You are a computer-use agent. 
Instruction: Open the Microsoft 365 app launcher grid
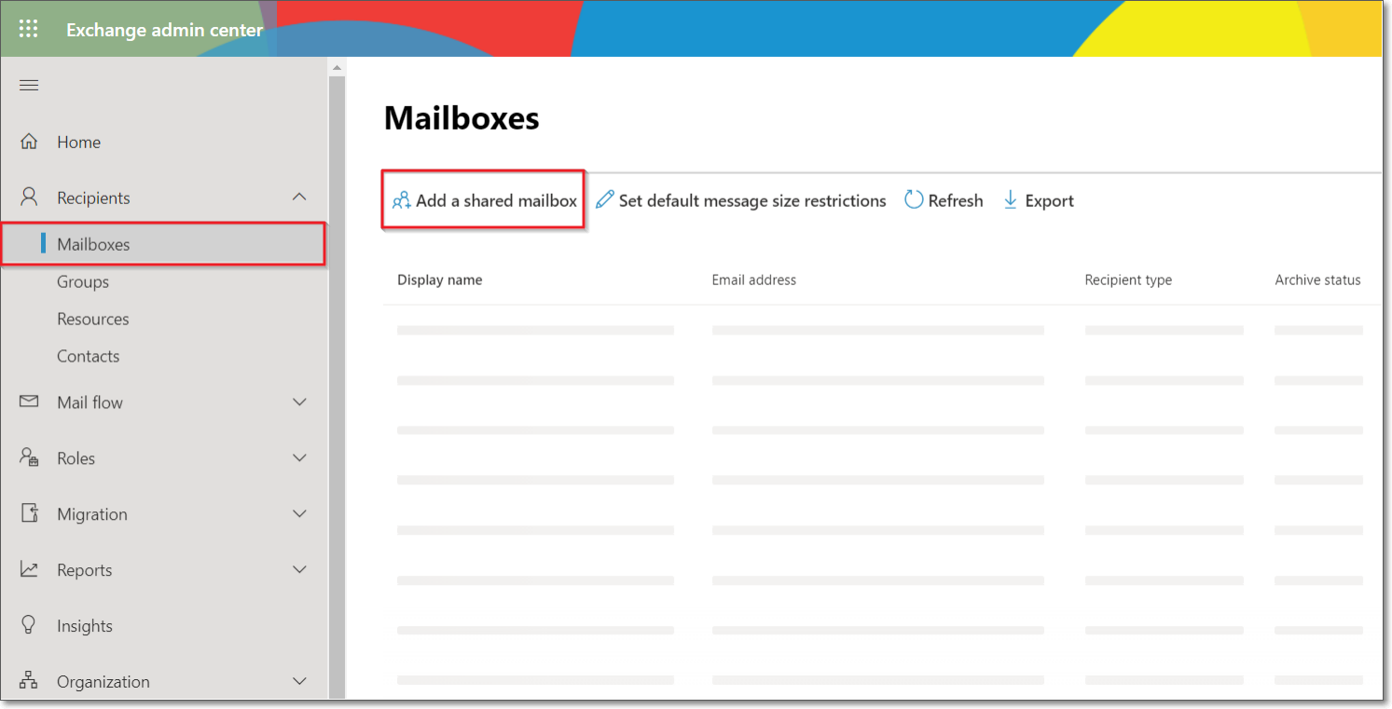tap(28, 29)
